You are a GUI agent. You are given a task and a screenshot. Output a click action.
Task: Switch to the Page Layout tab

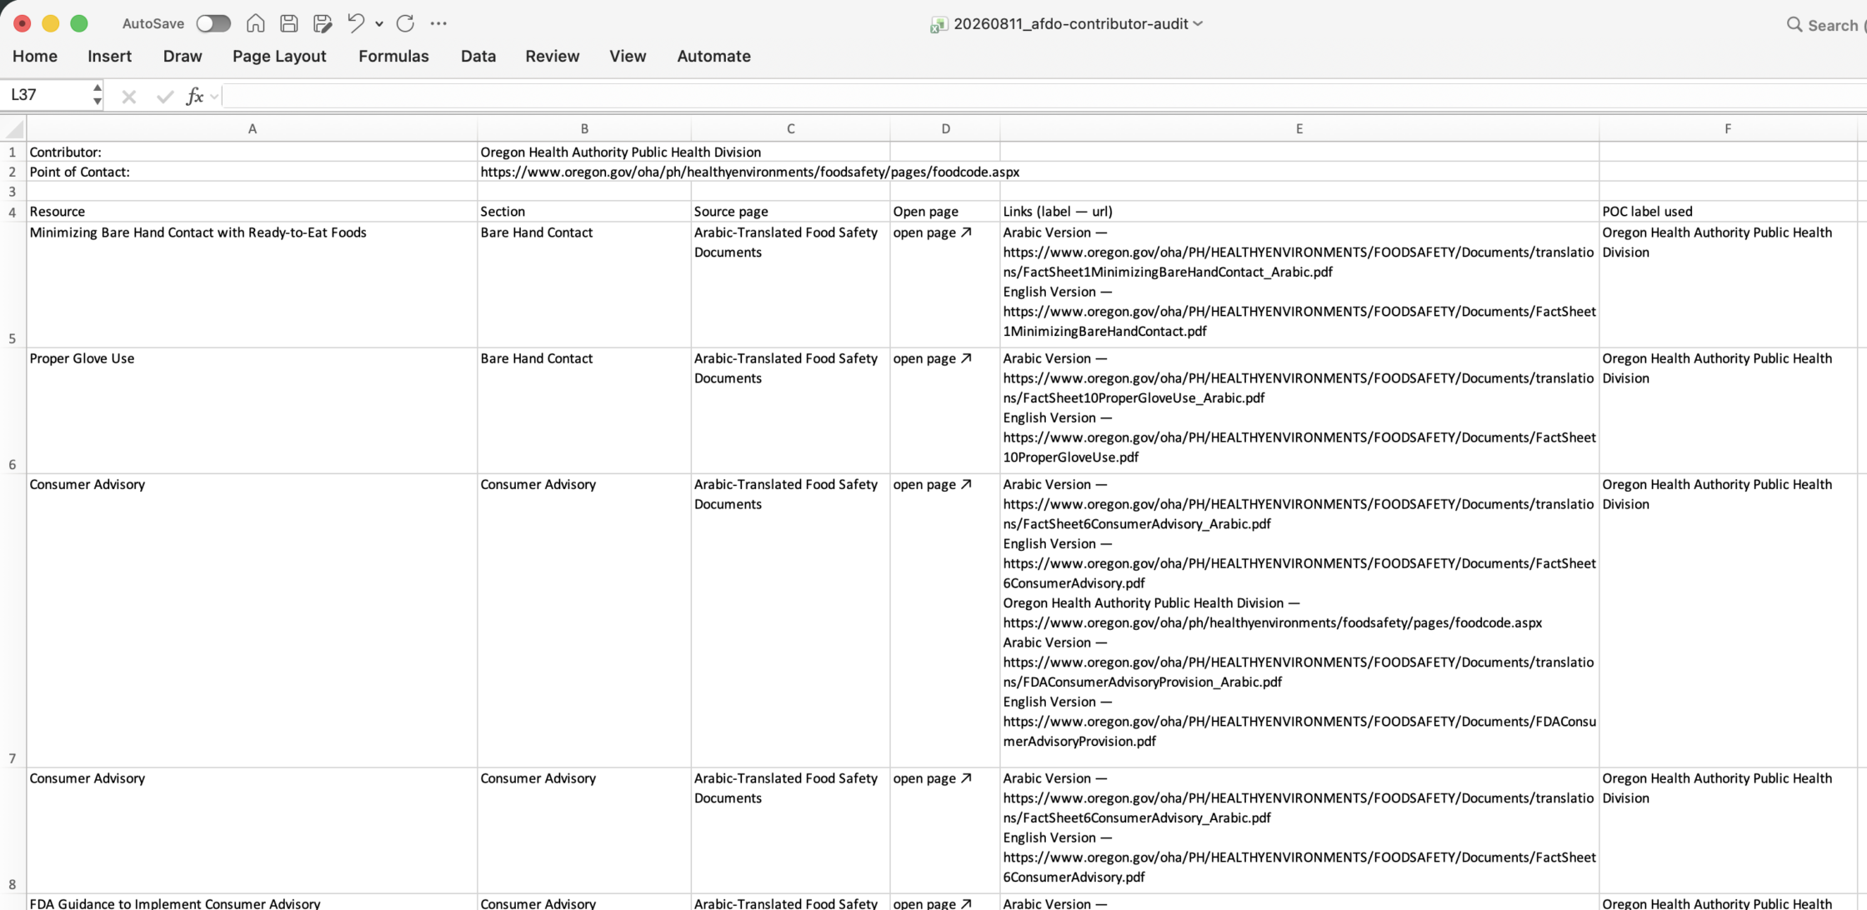tap(279, 56)
